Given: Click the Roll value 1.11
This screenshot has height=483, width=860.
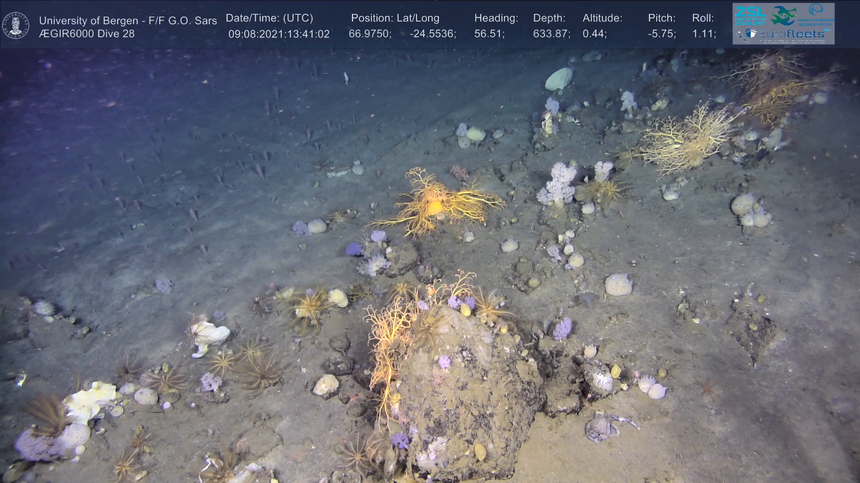Looking at the screenshot, I should point(704,34).
